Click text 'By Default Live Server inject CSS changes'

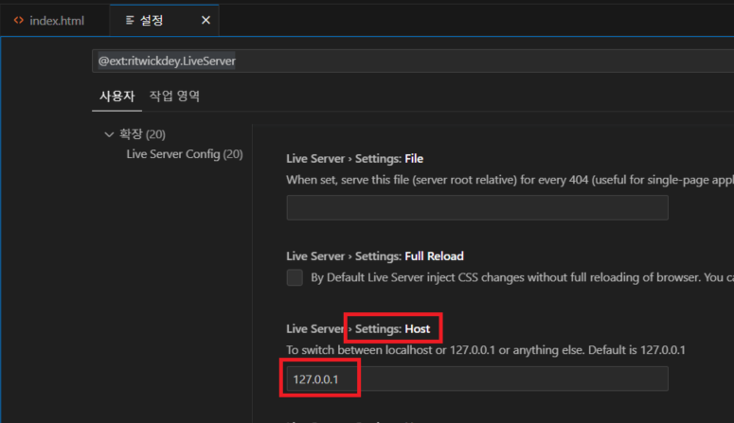pyautogui.click(x=522, y=277)
